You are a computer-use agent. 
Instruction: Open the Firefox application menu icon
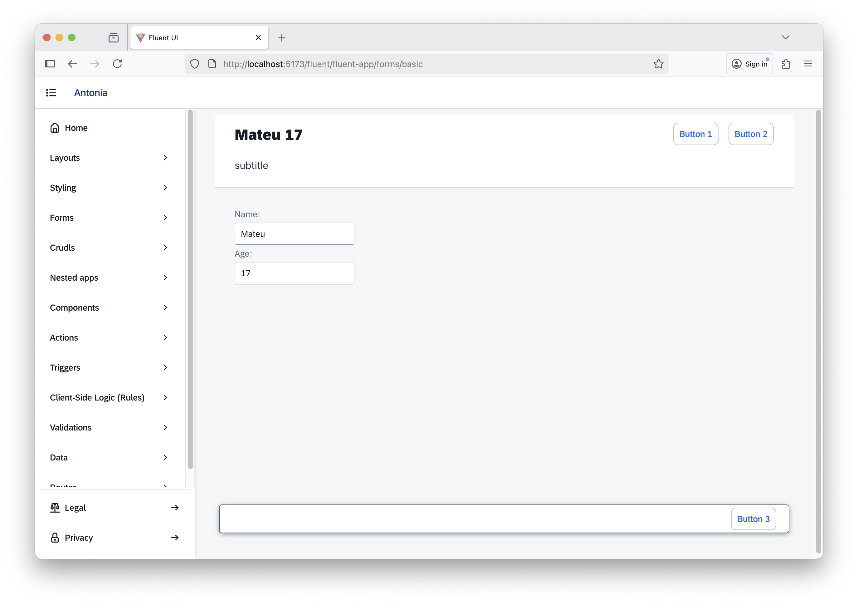pos(807,64)
